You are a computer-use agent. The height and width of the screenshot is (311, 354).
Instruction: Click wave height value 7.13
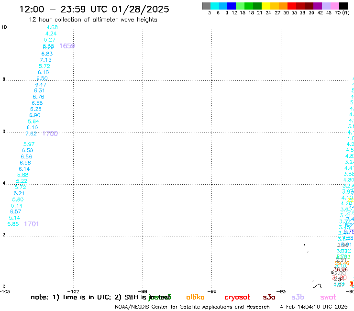tap(45, 60)
